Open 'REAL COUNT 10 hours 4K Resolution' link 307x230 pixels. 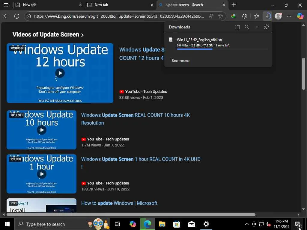click(x=136, y=119)
